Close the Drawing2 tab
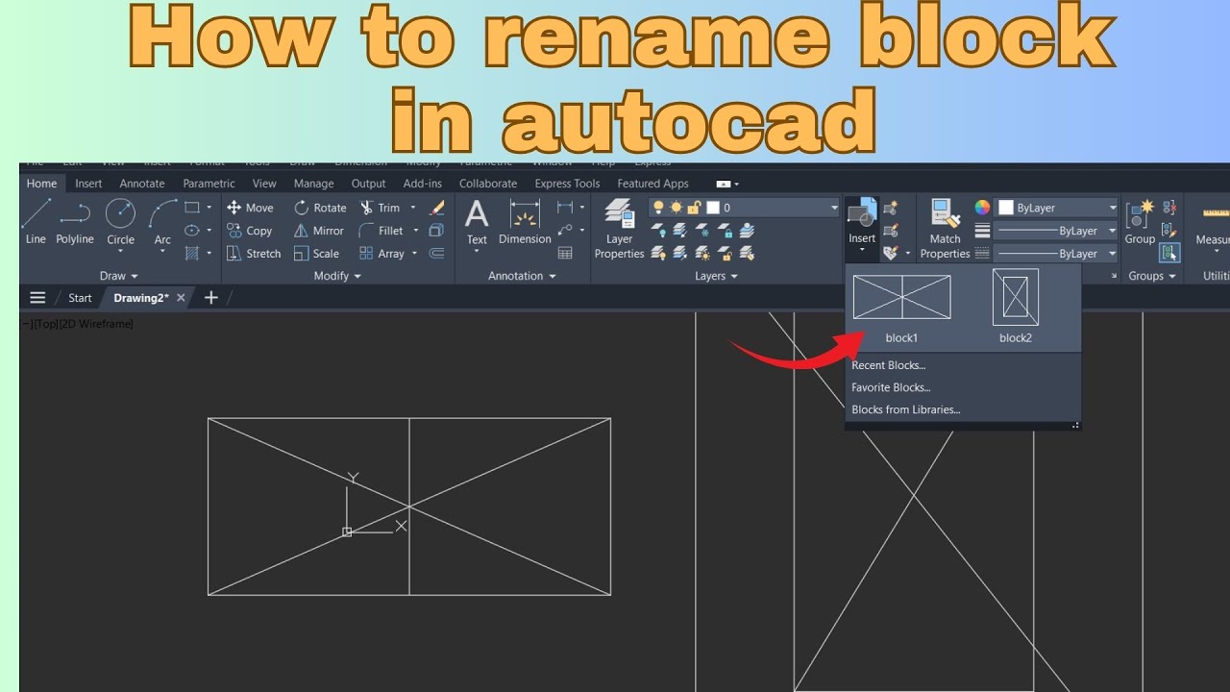Viewport: 1230px width, 692px height. tap(181, 298)
